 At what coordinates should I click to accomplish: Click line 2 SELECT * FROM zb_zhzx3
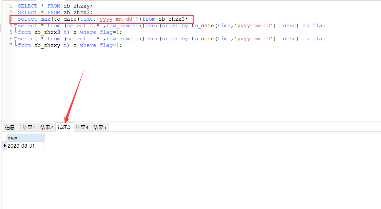(x=55, y=12)
